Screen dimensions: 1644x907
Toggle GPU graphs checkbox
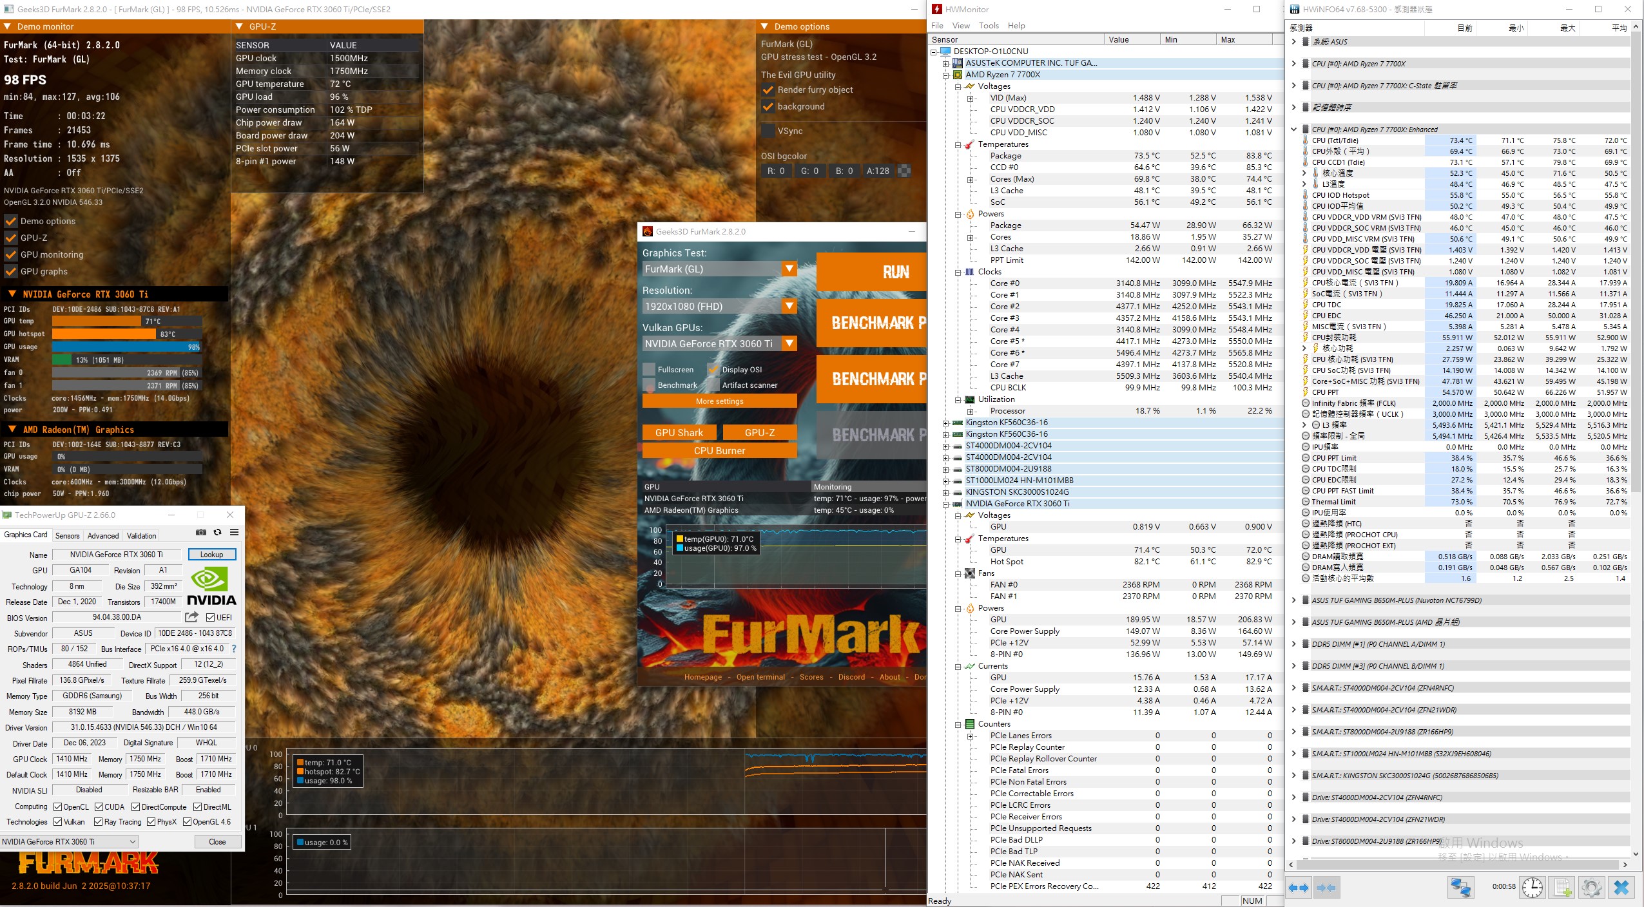[11, 271]
